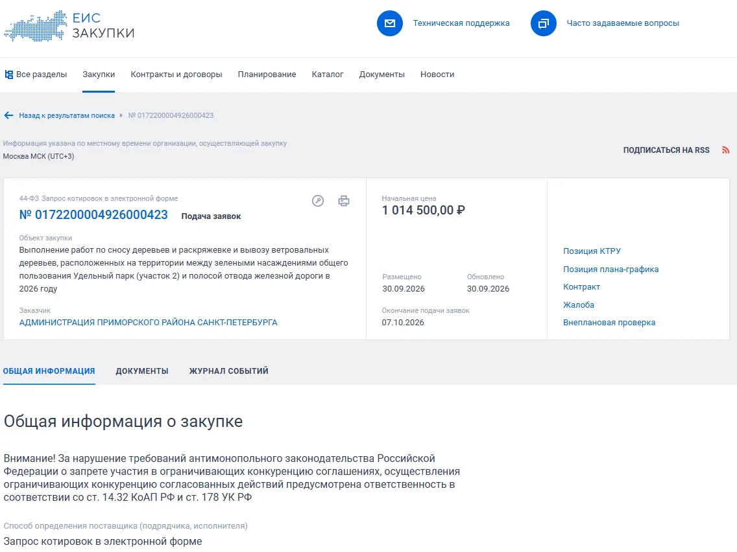Open the Каталог menu item

click(328, 74)
